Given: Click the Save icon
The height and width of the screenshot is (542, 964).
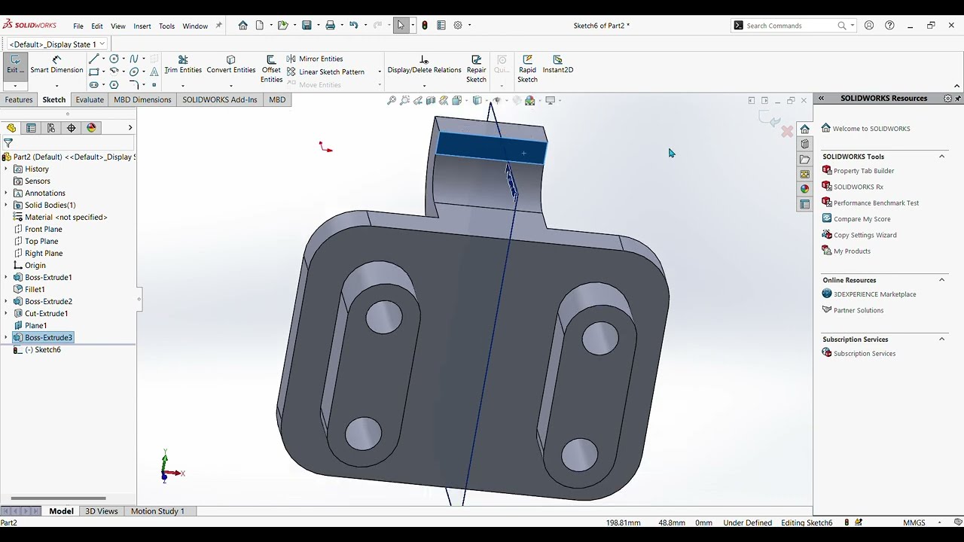Looking at the screenshot, I should 307,26.
